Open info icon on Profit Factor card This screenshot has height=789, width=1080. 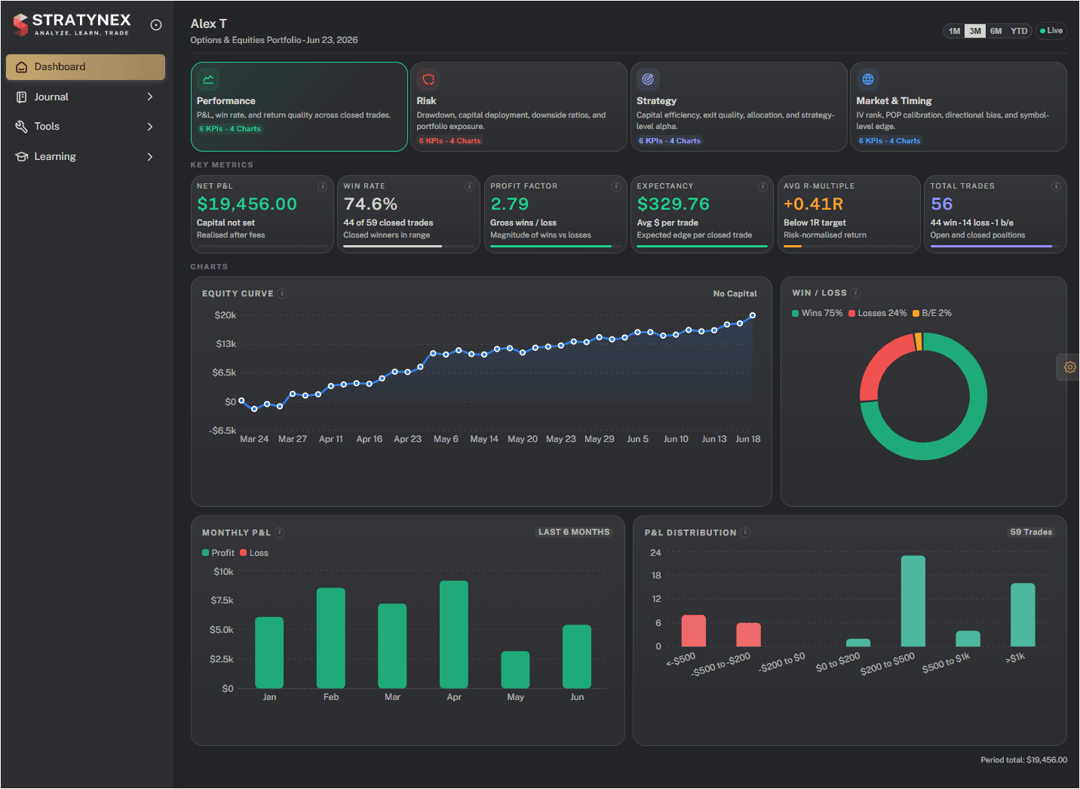[x=616, y=186]
